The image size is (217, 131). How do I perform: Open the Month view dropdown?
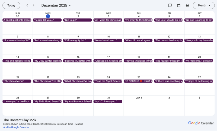click(203, 5)
